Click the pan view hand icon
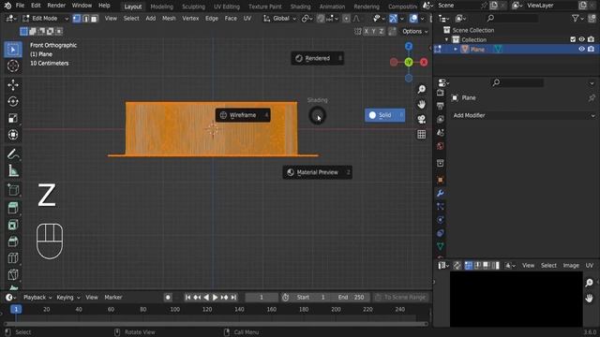The width and height of the screenshot is (600, 337). pyautogui.click(x=421, y=104)
